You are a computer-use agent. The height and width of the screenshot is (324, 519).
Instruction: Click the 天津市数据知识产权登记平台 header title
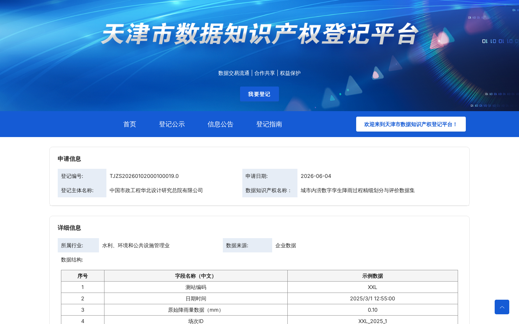coord(259,34)
